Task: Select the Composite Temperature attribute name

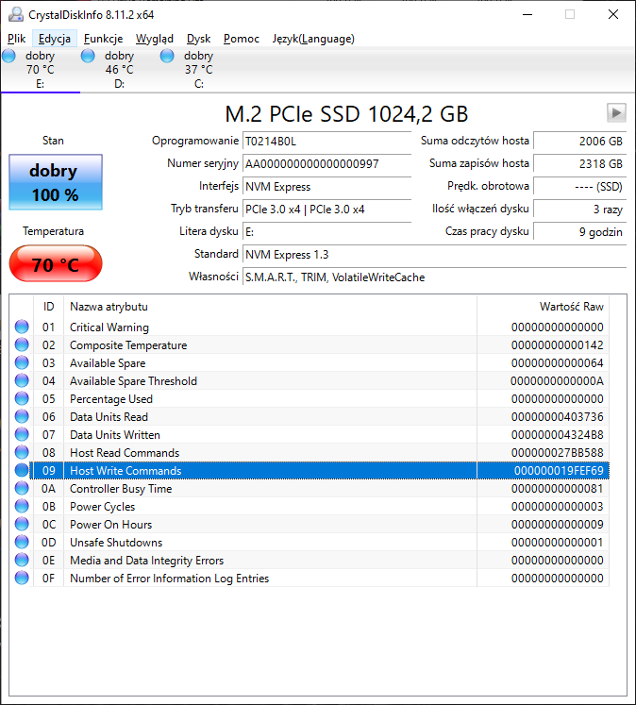Action: 128,345
